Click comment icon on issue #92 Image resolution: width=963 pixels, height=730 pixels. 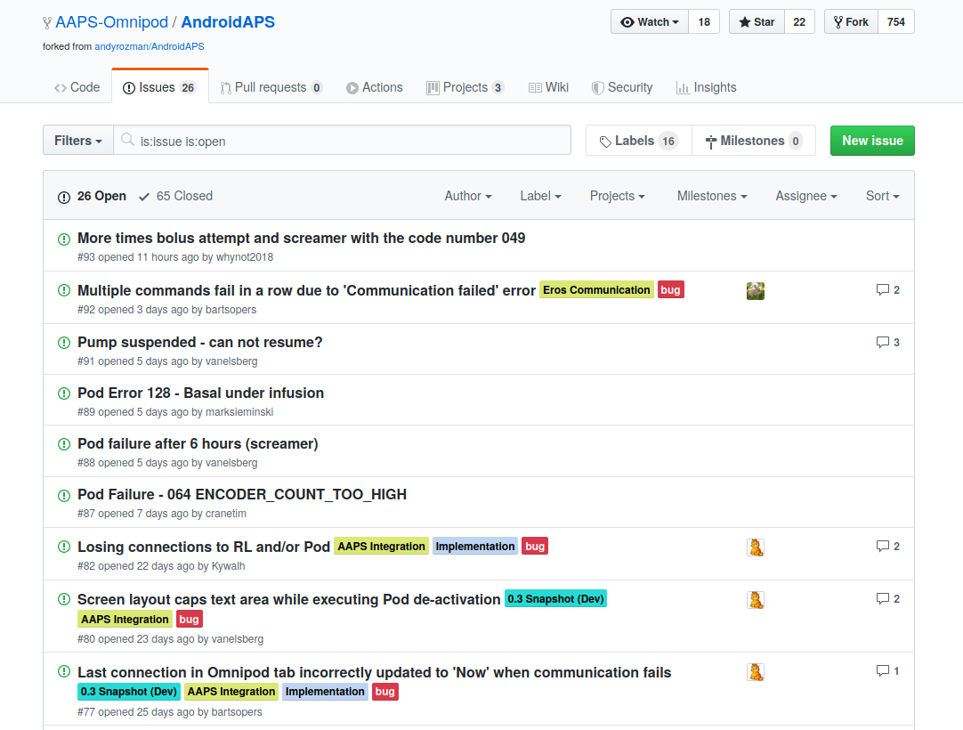point(883,289)
